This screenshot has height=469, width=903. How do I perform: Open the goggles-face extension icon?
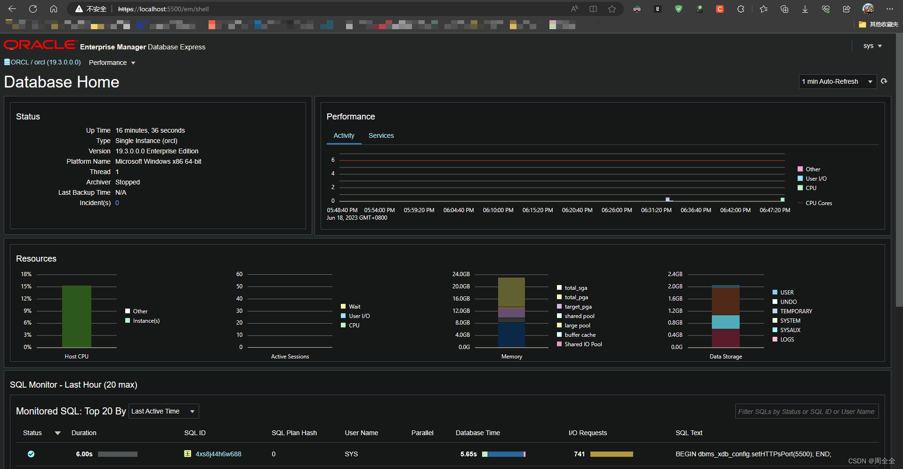pyautogui.click(x=637, y=9)
